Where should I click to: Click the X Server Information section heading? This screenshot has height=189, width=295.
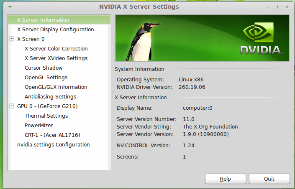pos(141,98)
